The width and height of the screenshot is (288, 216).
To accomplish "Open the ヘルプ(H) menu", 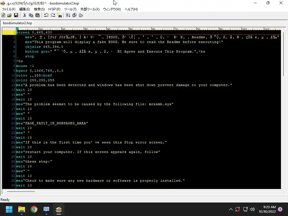I will 131,9.
